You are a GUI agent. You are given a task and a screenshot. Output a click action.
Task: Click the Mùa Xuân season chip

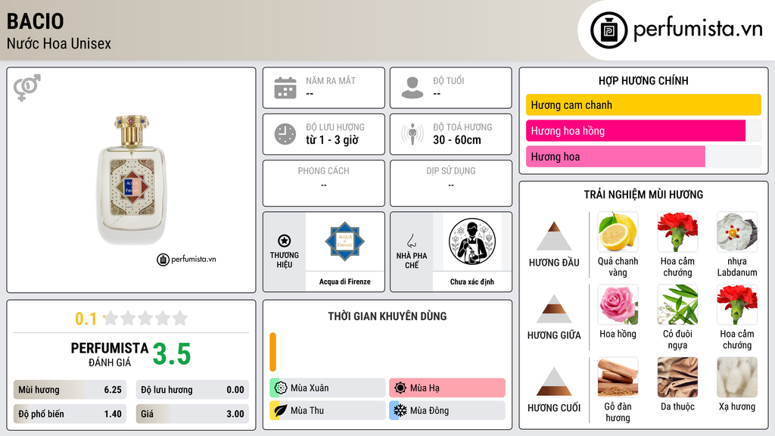(328, 388)
